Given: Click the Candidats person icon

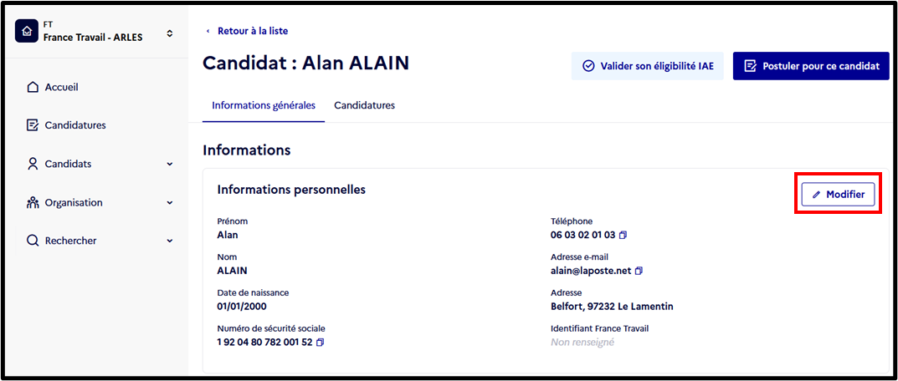Looking at the screenshot, I should pyautogui.click(x=33, y=164).
